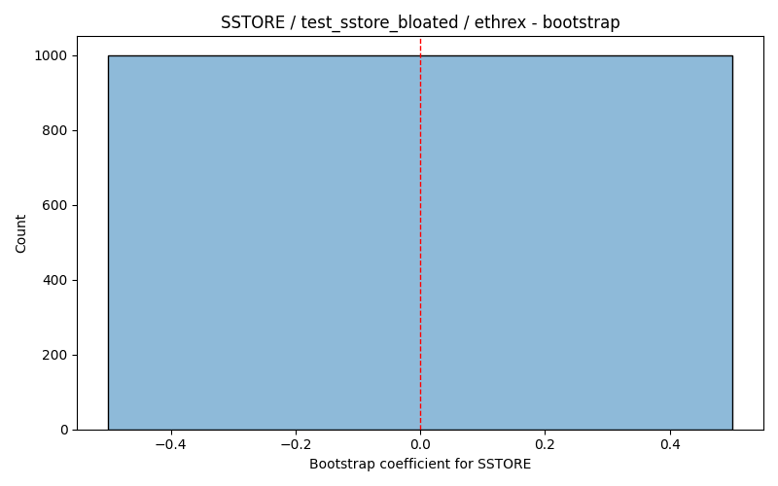
Task: Click the chart title text
Action: click(420, 22)
